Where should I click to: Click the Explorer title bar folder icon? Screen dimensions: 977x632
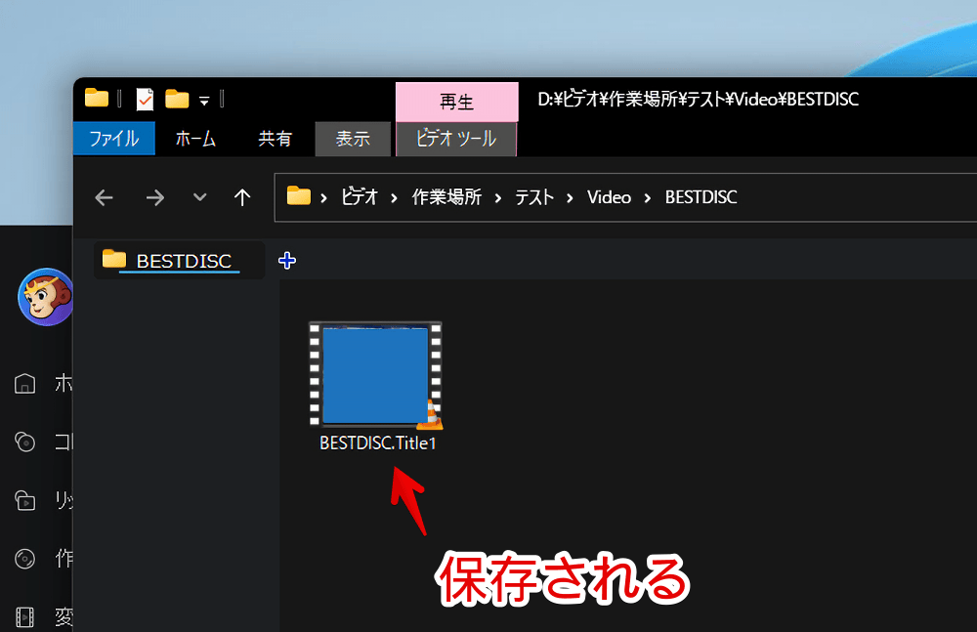pyautogui.click(x=97, y=98)
